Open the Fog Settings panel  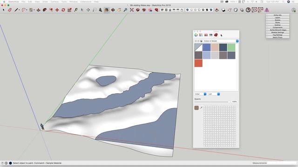pos(278,35)
